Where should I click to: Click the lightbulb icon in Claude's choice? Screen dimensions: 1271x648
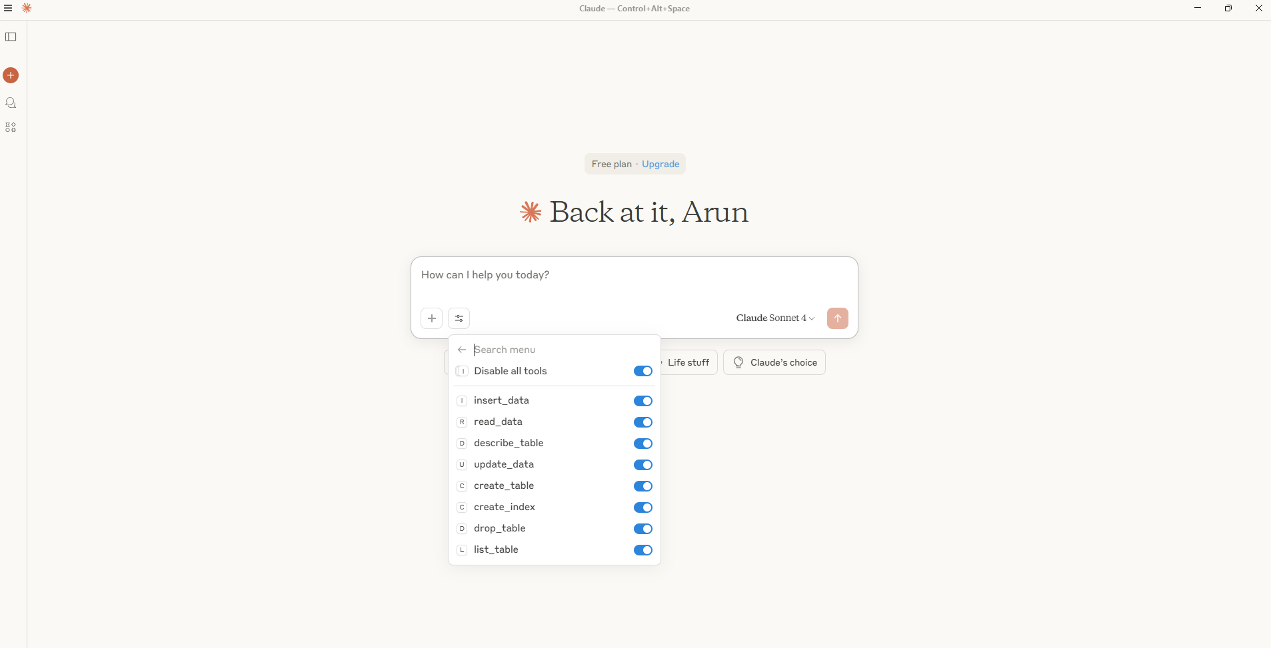click(x=738, y=362)
